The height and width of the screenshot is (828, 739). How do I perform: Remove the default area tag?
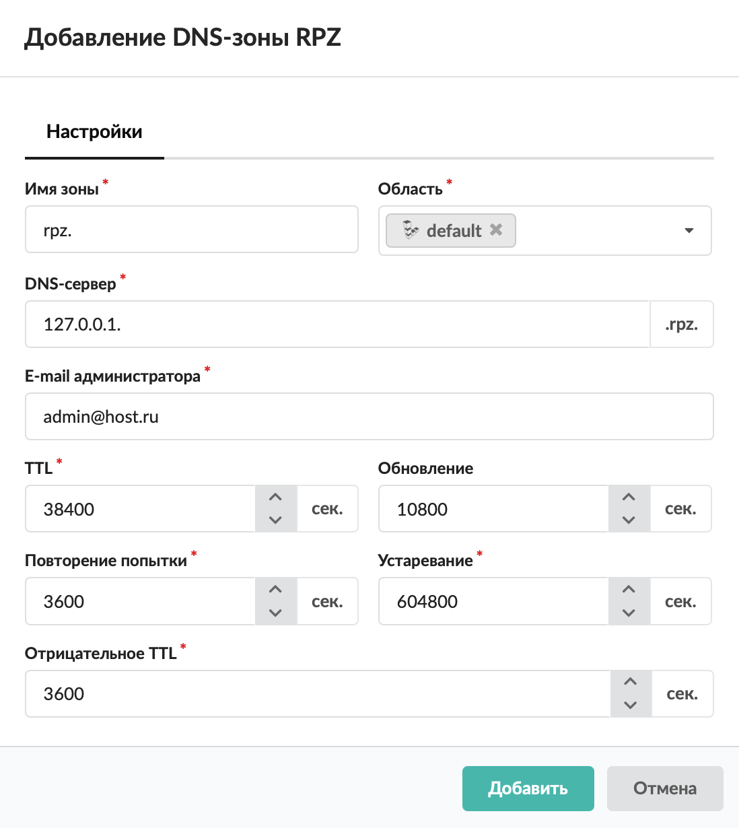(x=496, y=230)
